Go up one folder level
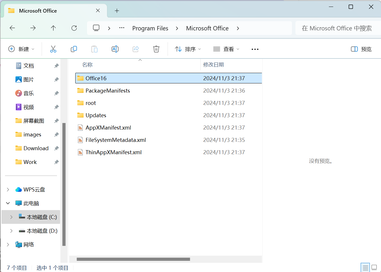 pyautogui.click(x=53, y=28)
